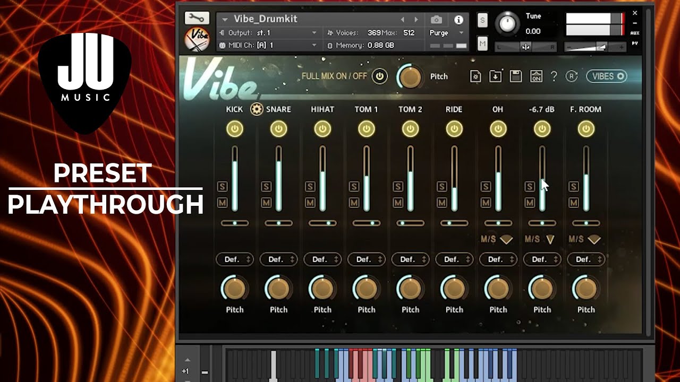The image size is (680, 382).
Task: Open the Output st. 1 dropdown
Action: (x=268, y=33)
